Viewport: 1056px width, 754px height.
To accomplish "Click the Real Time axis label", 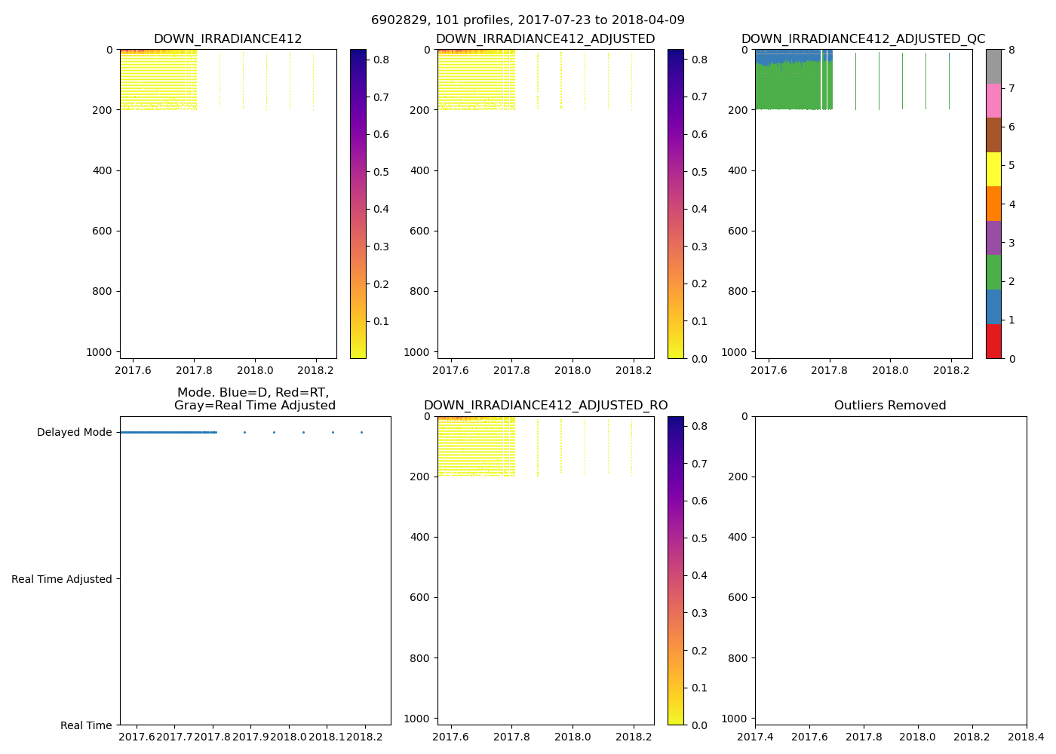I will 86,725.
